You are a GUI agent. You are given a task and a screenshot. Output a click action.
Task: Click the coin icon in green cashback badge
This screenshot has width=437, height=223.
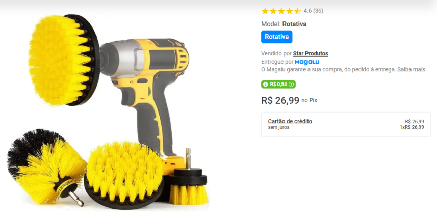[x=265, y=85]
